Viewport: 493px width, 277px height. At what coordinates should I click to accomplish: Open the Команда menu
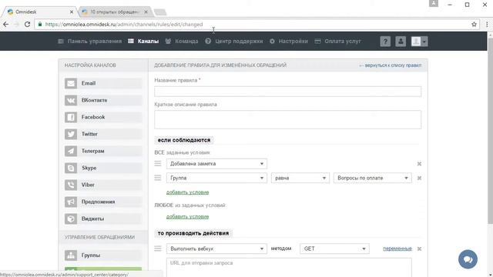(182, 41)
